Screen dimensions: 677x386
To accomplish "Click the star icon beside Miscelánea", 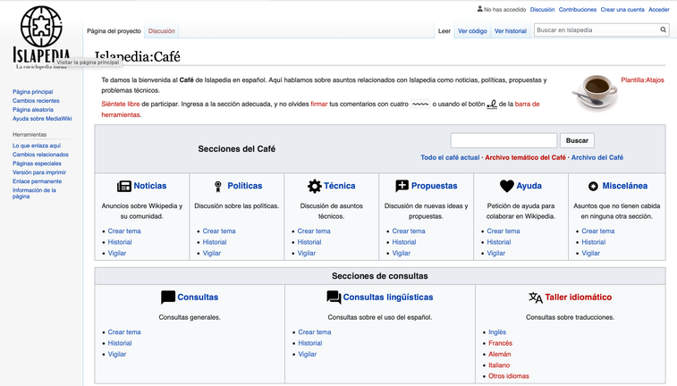I will point(593,186).
